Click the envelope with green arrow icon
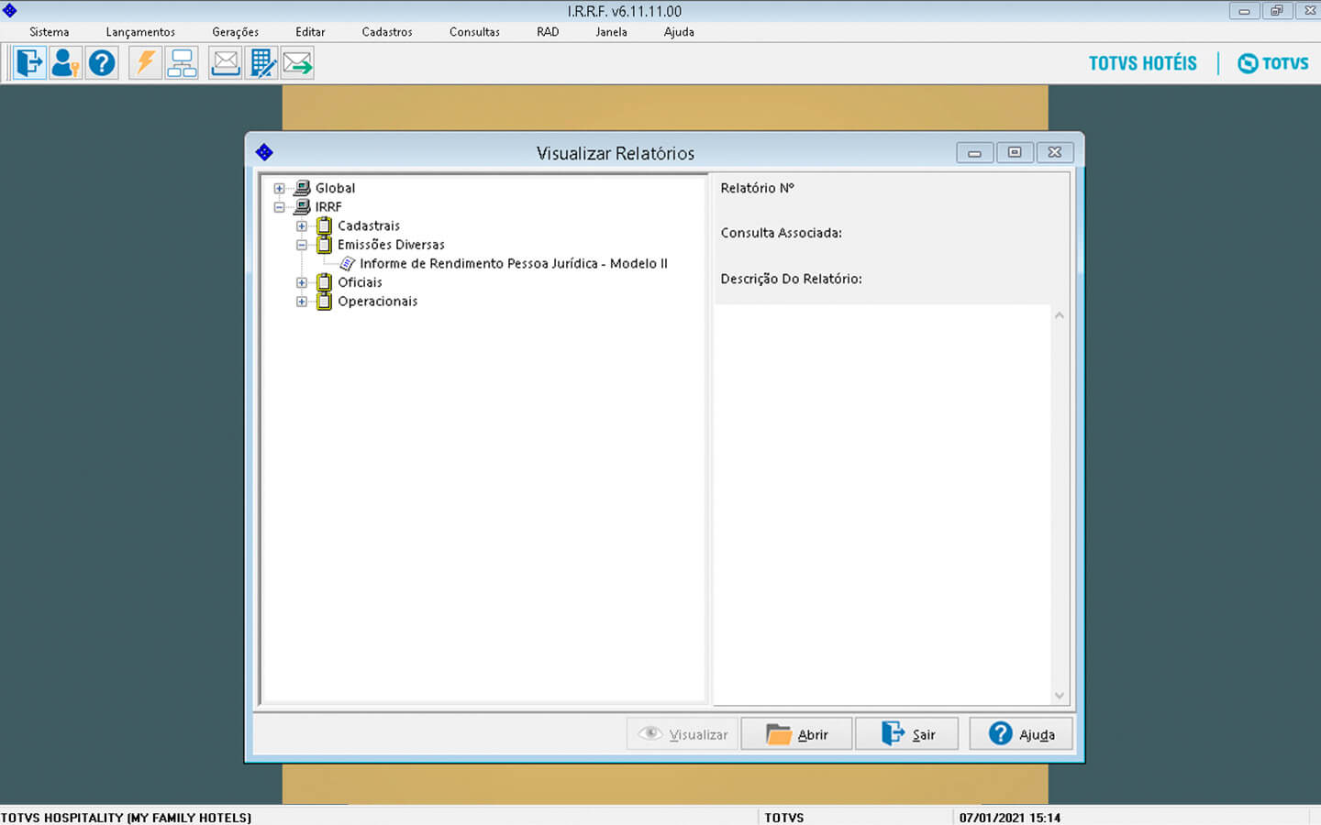Viewport: 1321px width, 825px height. tap(297, 63)
